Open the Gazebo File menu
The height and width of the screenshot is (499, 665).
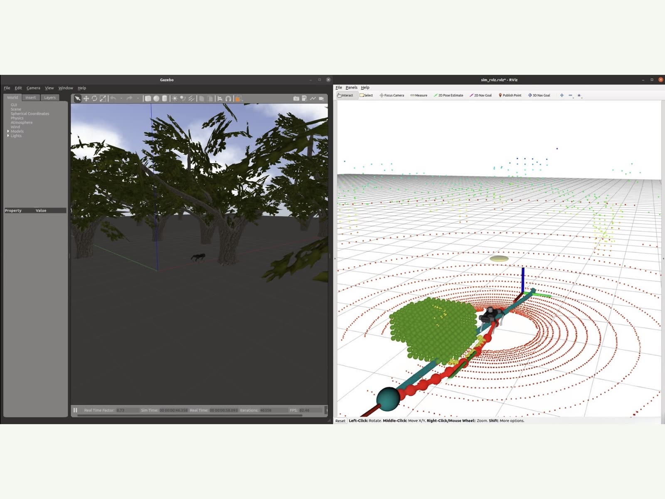click(x=7, y=88)
